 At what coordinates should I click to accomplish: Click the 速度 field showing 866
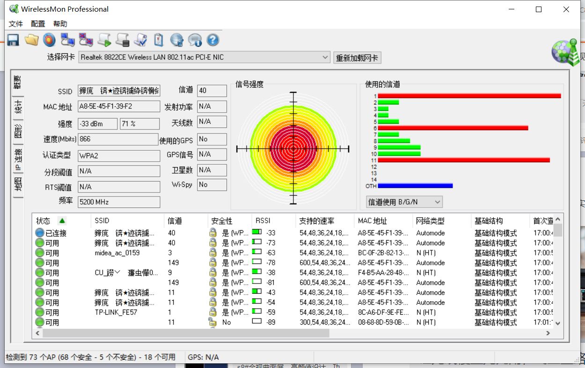point(118,139)
